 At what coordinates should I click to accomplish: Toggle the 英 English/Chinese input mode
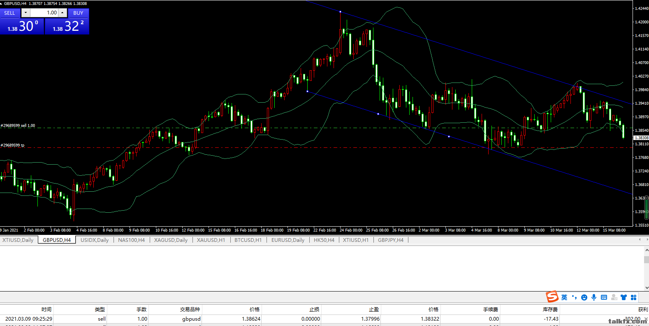pyautogui.click(x=564, y=297)
